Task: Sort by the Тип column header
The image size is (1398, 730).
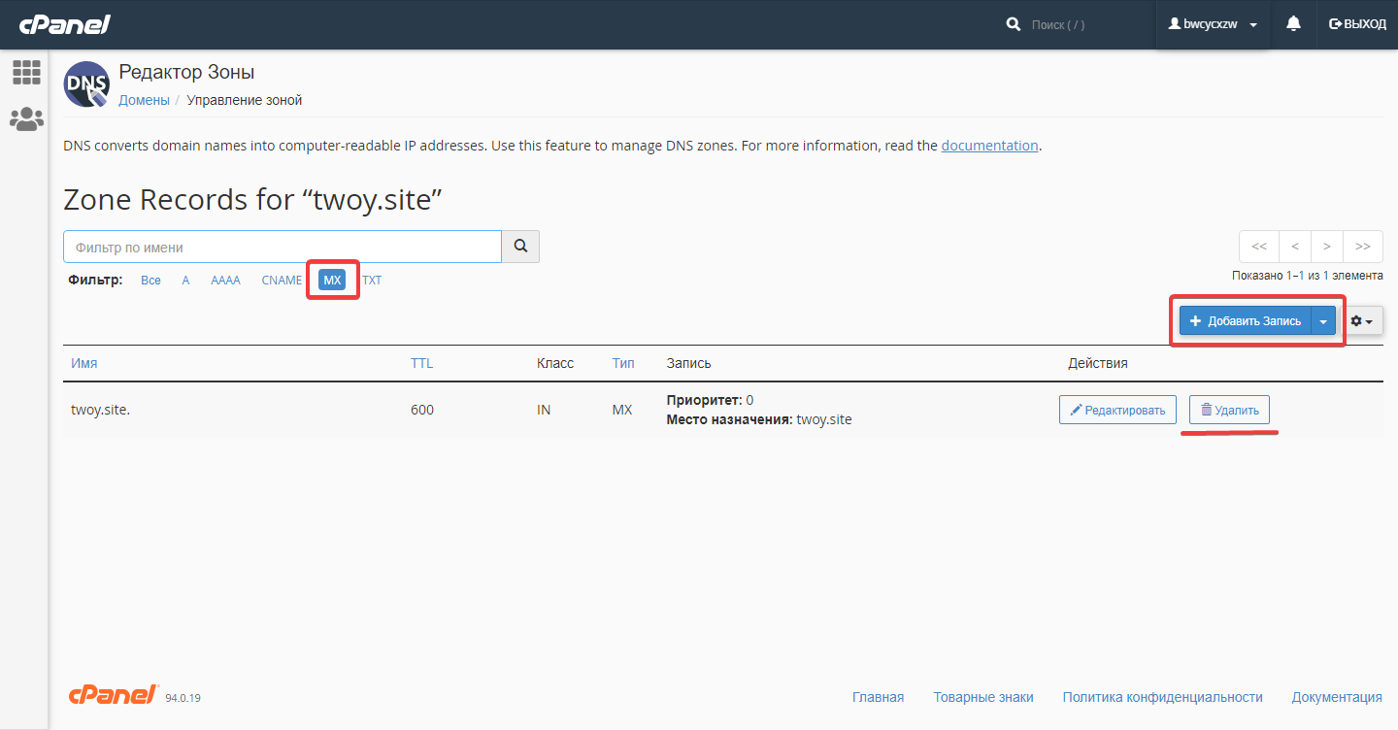Action: click(x=623, y=363)
